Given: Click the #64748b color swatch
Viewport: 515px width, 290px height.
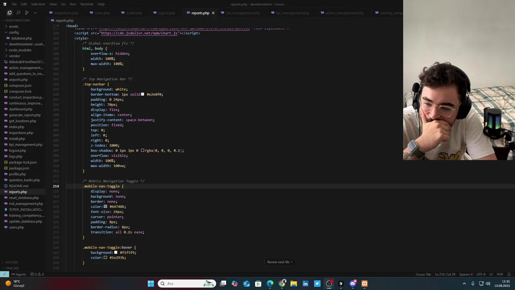Looking at the screenshot, I should click(x=105, y=207).
